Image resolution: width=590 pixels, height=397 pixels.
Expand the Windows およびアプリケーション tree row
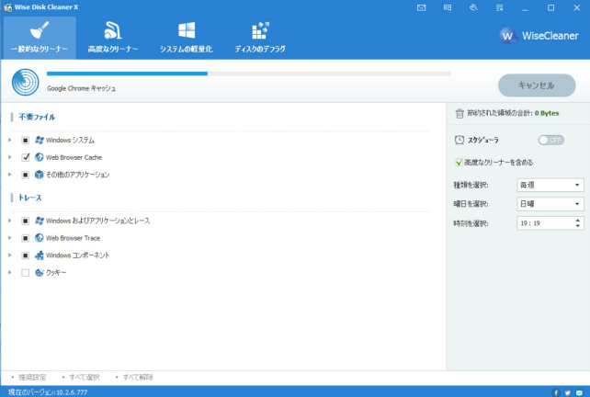click(x=10, y=221)
